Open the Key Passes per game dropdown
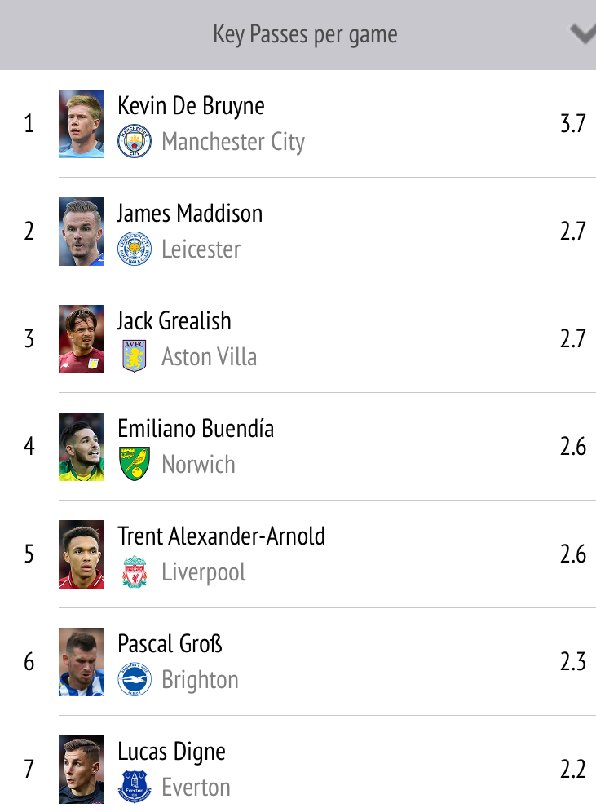This screenshot has width=596, height=812. click(x=305, y=34)
